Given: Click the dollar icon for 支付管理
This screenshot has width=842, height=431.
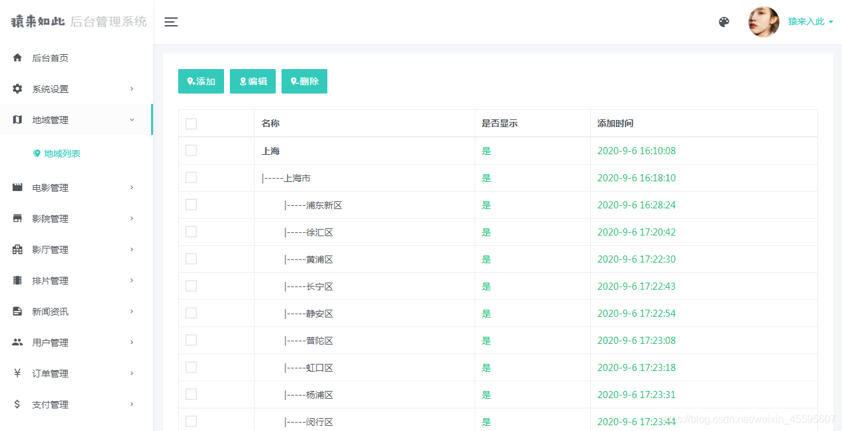Looking at the screenshot, I should click(x=17, y=404).
